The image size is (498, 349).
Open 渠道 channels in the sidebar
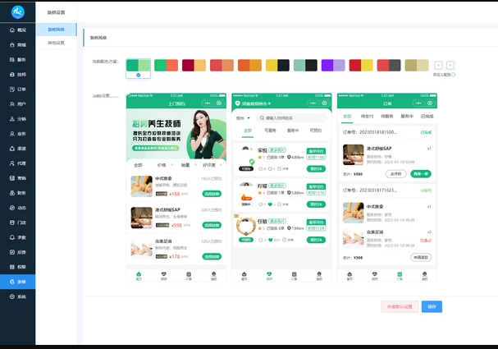pos(18,149)
